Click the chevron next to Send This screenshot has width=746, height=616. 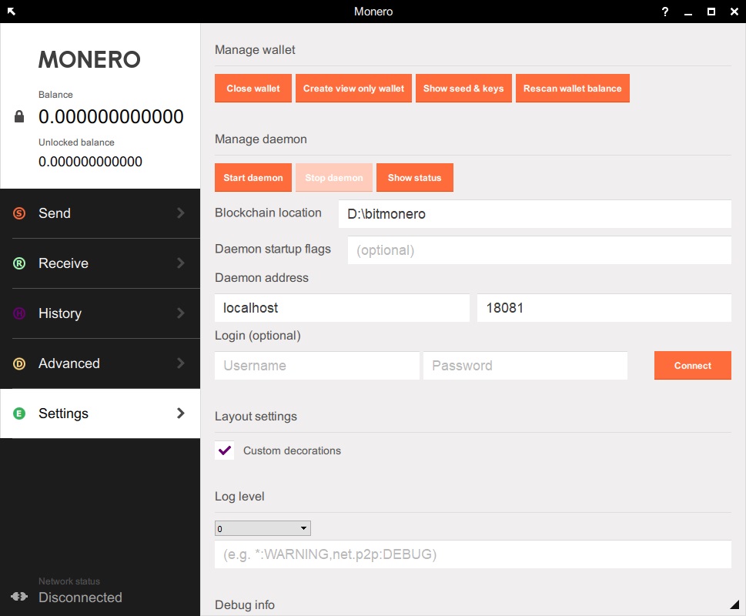tap(181, 213)
